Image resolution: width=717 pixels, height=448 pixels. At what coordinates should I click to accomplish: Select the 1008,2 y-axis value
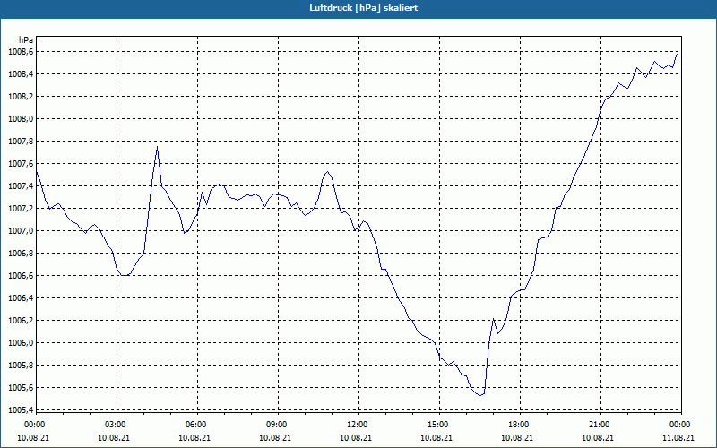(20, 97)
